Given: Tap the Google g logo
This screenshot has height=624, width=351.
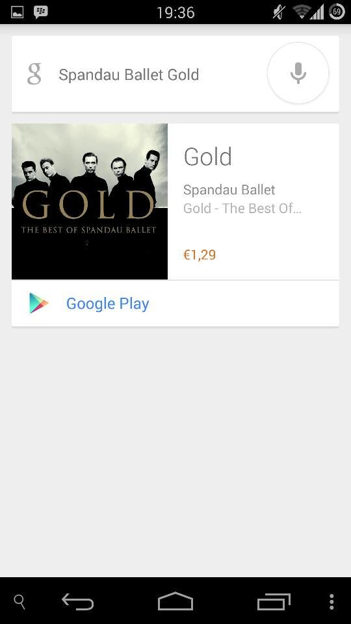Looking at the screenshot, I should point(34,74).
